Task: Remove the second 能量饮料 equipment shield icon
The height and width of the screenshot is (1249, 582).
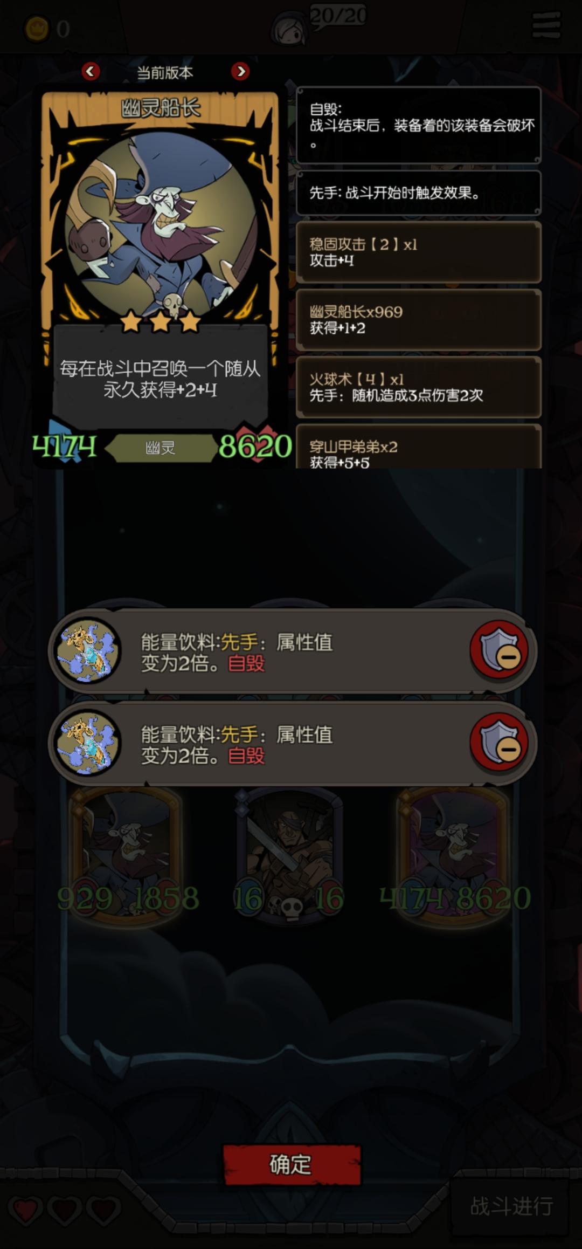Action: pos(499,743)
